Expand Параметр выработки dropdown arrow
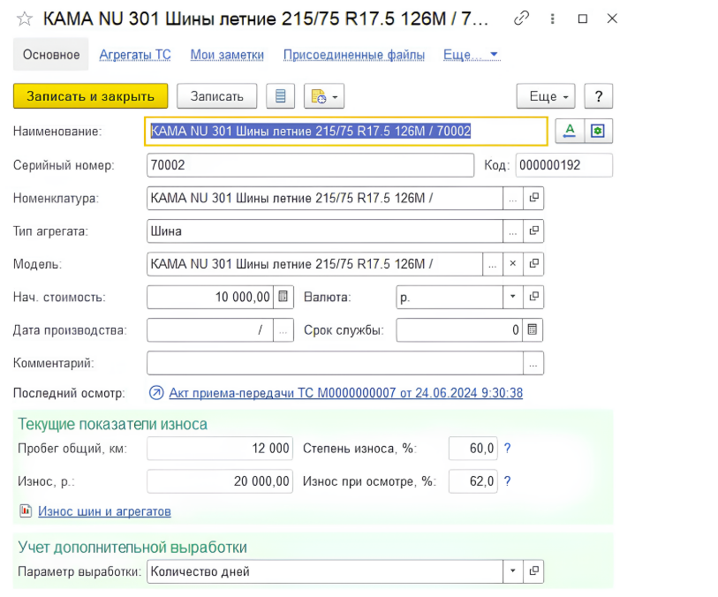 click(x=513, y=571)
